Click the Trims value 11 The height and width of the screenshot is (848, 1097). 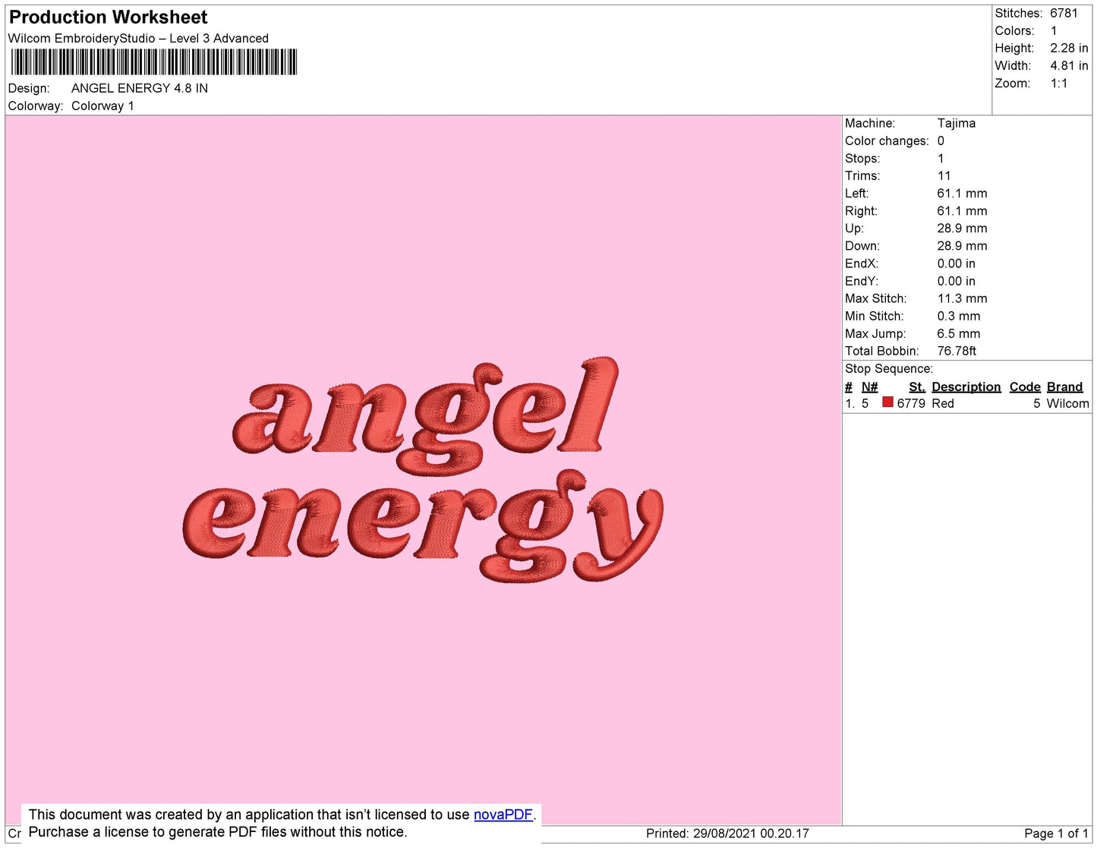click(944, 175)
